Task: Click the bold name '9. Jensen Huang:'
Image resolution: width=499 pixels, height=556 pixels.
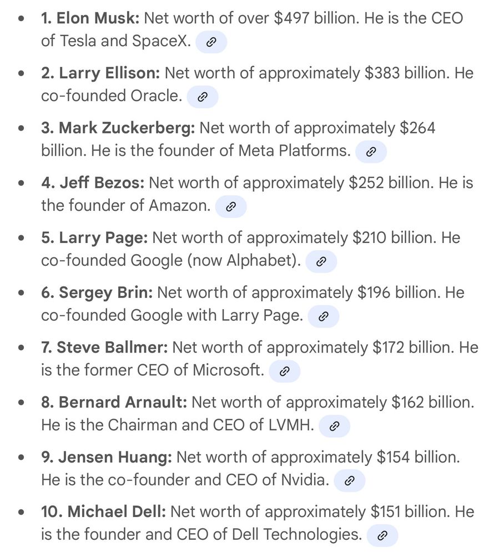Action: click(x=107, y=458)
